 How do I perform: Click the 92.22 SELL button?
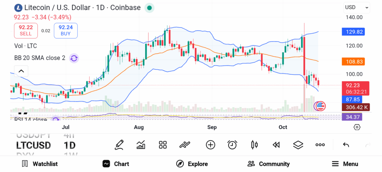pos(26,30)
